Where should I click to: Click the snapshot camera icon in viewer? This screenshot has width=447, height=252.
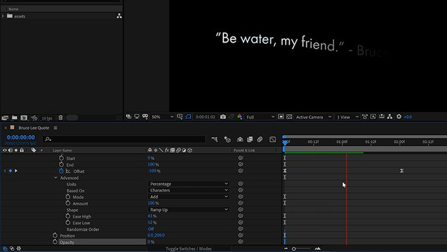coord(223,117)
